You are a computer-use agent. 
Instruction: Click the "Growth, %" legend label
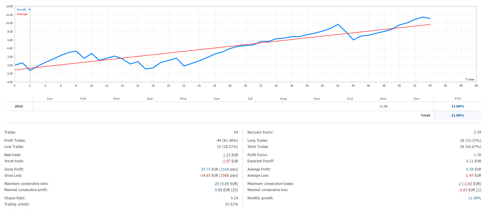pyautogui.click(x=24, y=10)
